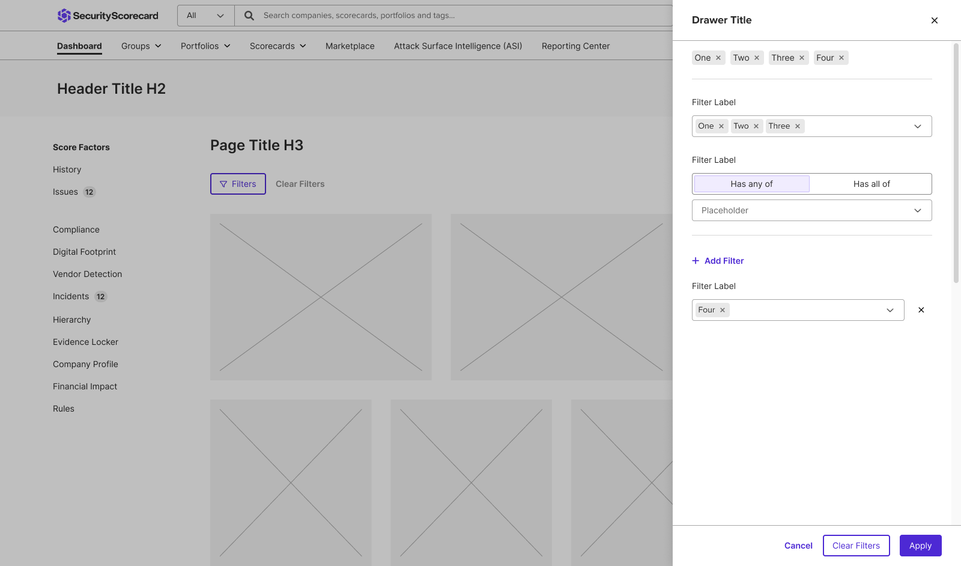Click the SecurityScorecard logo
961x566 pixels.
point(108,16)
